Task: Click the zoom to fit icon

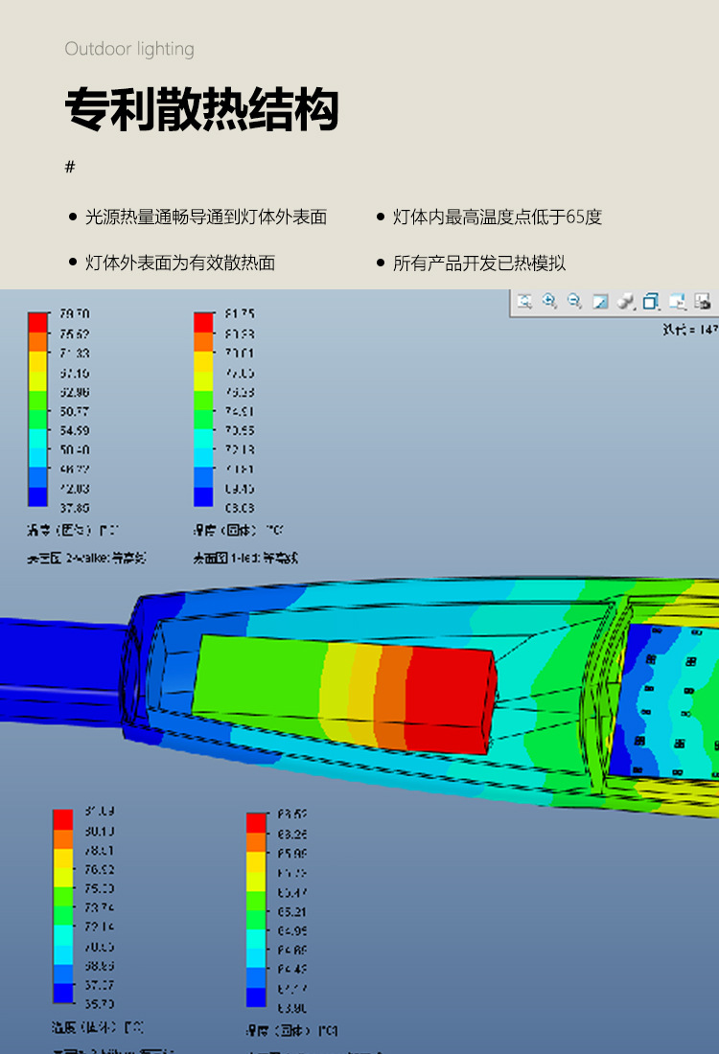Action: click(x=524, y=301)
